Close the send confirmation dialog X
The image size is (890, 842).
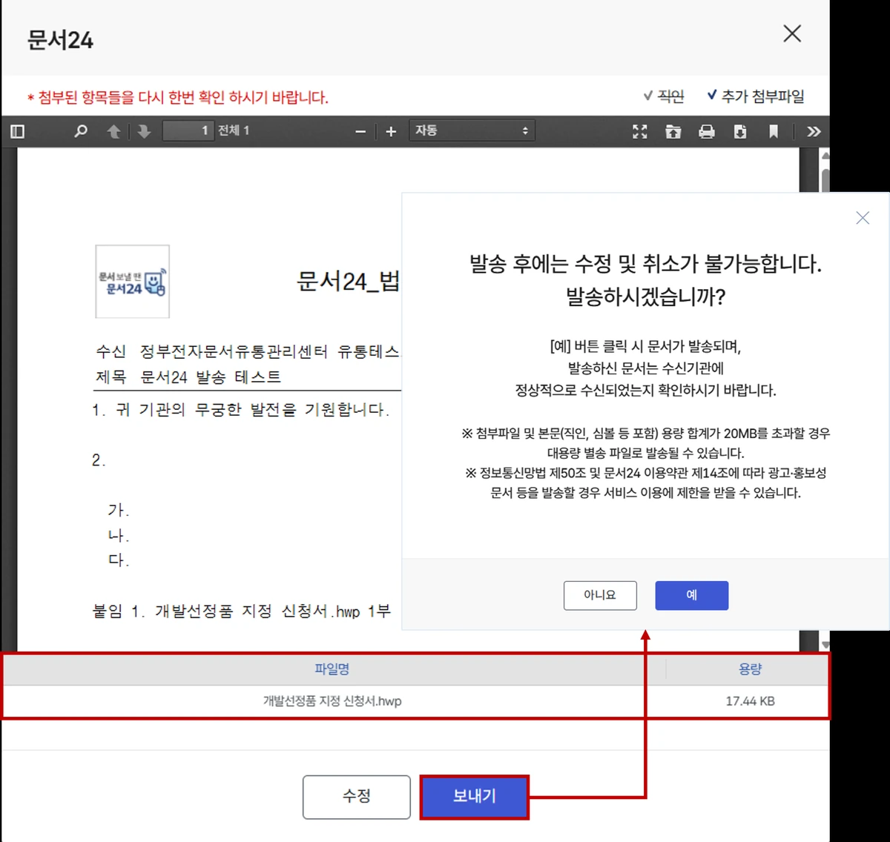[863, 218]
